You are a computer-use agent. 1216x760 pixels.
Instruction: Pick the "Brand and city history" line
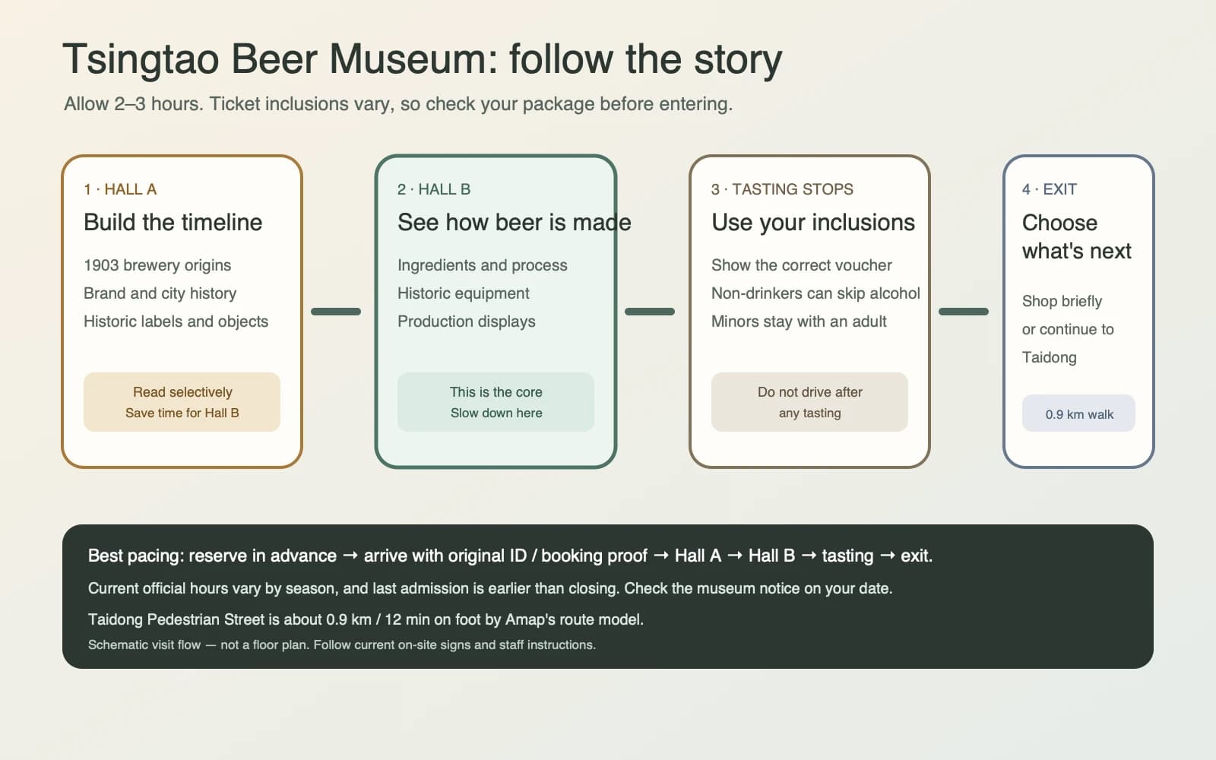[160, 293]
